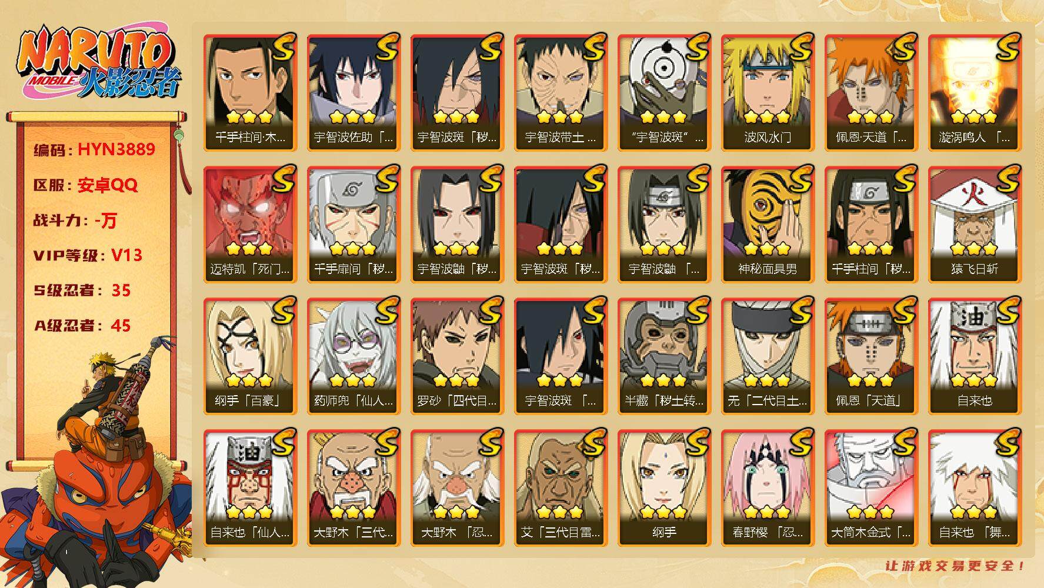Click the S badge on 漩涡鸣人 card

tap(1008, 47)
